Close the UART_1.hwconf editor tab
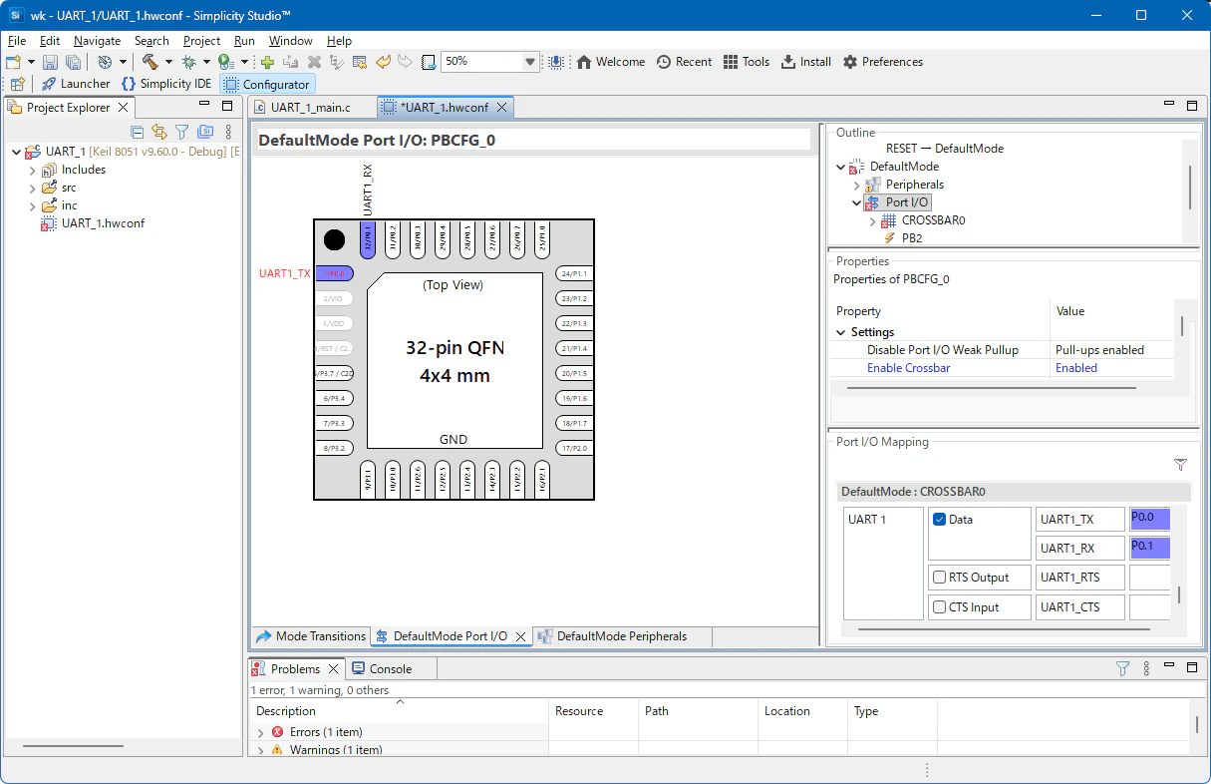The image size is (1211, 784). click(x=502, y=107)
